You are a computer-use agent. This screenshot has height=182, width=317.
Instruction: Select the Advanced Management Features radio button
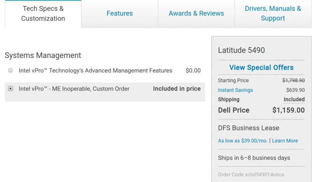click(x=11, y=70)
